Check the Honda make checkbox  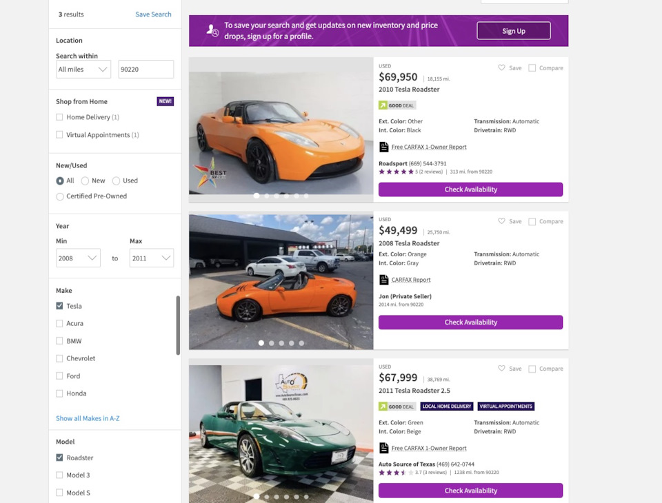(x=59, y=393)
